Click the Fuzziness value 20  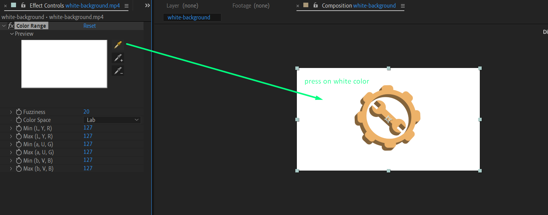87,112
